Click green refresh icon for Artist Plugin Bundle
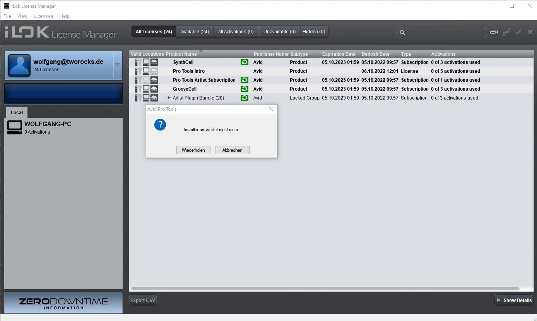The width and height of the screenshot is (537, 321). pos(244,98)
